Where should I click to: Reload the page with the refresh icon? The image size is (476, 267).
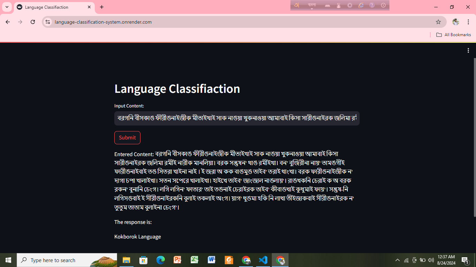coord(33,22)
